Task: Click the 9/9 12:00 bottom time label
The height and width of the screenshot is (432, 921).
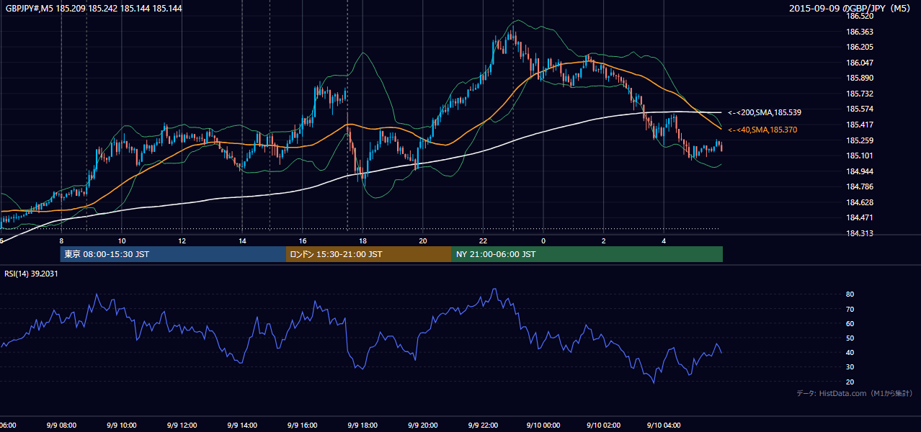Action: pos(182,425)
